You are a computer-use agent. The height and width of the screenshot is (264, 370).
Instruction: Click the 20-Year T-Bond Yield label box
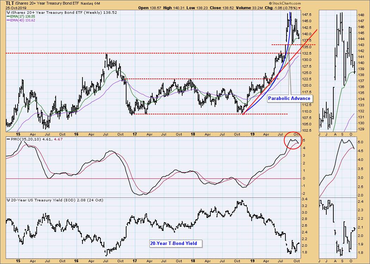176,244
